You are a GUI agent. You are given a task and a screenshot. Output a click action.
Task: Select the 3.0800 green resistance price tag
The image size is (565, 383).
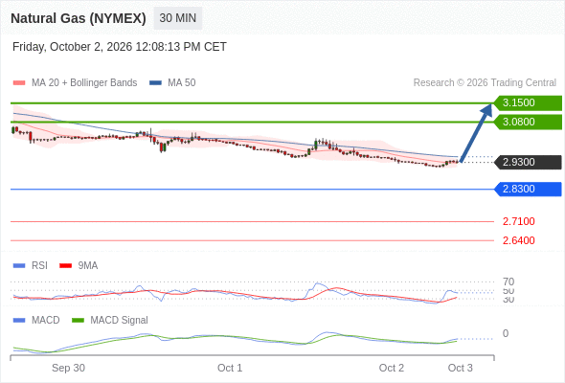coord(528,123)
